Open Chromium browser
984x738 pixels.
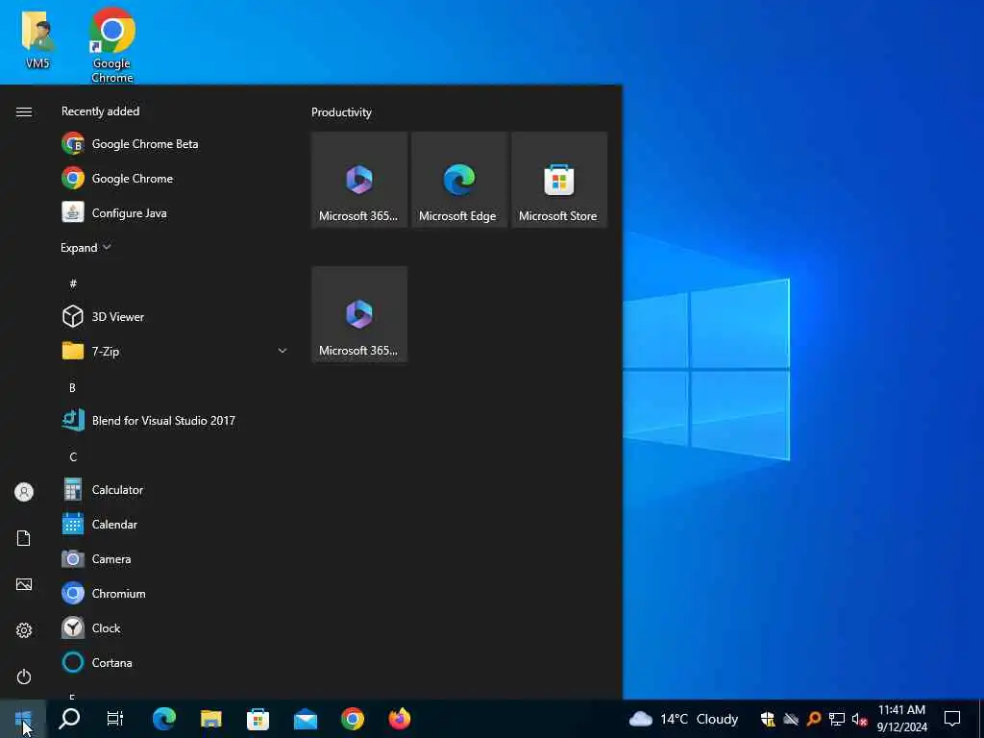pos(175,593)
